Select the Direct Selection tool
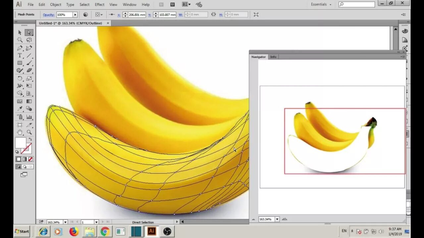Image resolution: width=424 pixels, height=238 pixels. click(29, 32)
